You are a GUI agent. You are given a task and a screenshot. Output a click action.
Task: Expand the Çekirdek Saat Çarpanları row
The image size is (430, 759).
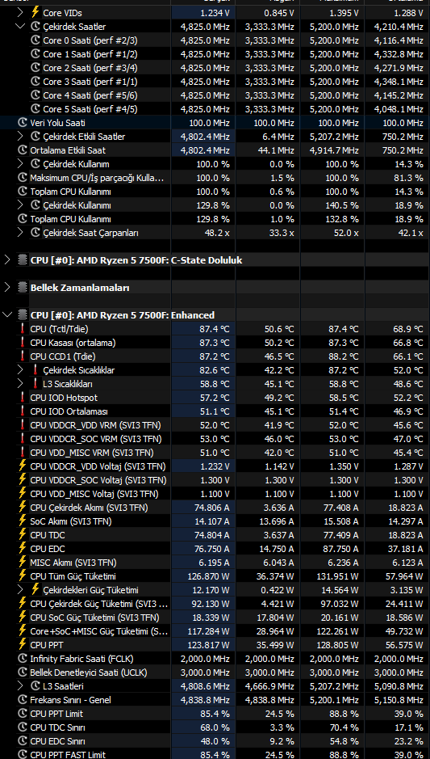click(20, 233)
